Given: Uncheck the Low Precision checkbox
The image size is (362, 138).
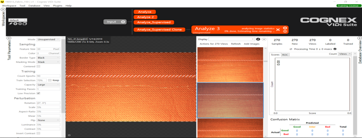Looking at the screenshot, I should tap(38, 93).
